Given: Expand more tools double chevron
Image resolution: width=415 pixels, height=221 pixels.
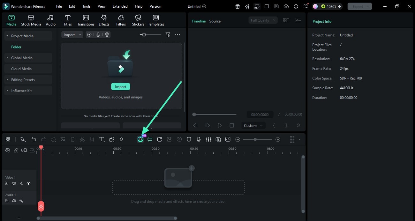Looking at the screenshot, I should tap(121, 139).
